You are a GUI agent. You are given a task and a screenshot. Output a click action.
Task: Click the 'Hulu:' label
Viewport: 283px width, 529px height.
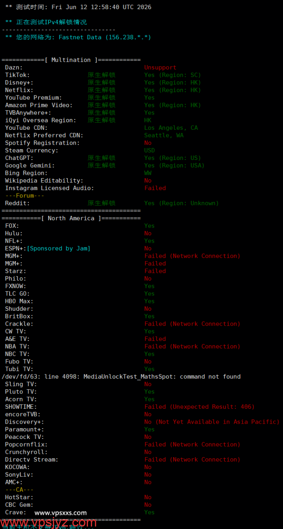[x=14, y=233]
